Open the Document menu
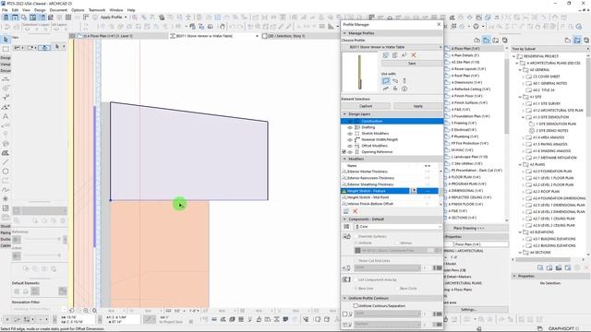The width and height of the screenshot is (591, 332). (58, 10)
